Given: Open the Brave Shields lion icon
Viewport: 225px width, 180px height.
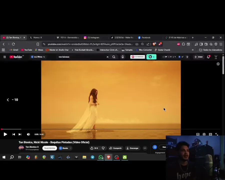Looking at the screenshot, I should (154, 44).
